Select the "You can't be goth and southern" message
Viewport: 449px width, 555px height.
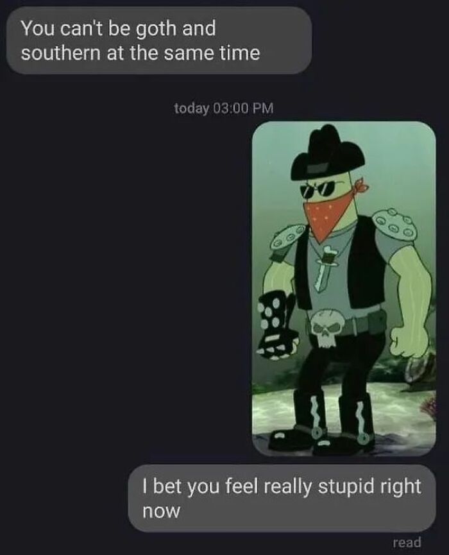pos(159,40)
